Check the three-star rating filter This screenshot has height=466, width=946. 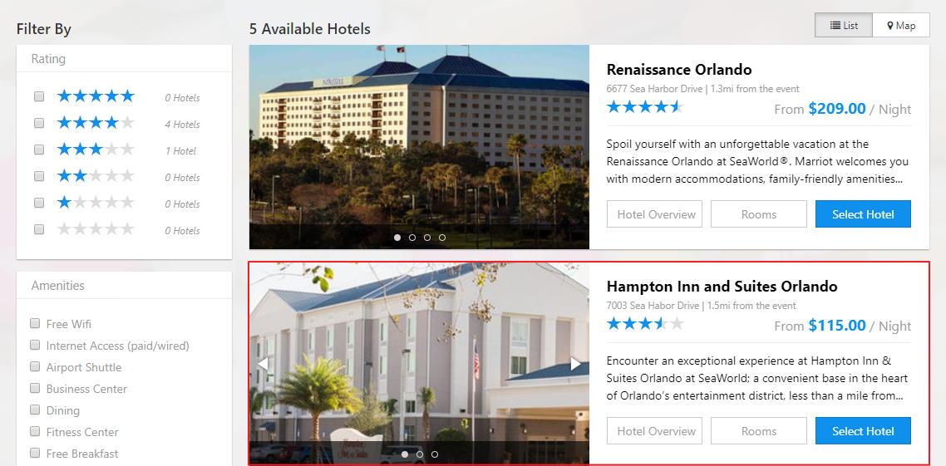tap(39, 150)
